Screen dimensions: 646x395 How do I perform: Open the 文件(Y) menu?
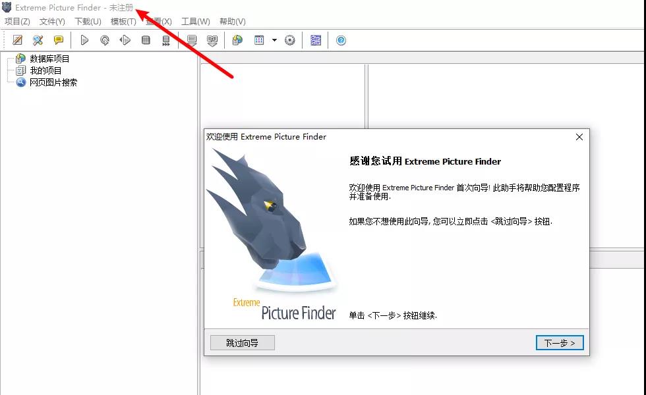pos(52,21)
